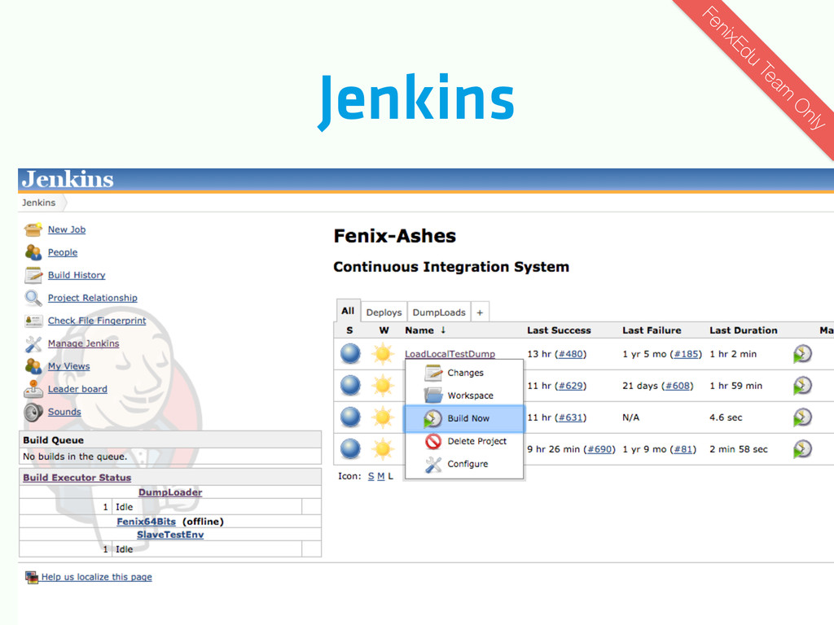The image size is (834, 625).
Task: Switch to the Deploys view tab
Action: tap(384, 312)
